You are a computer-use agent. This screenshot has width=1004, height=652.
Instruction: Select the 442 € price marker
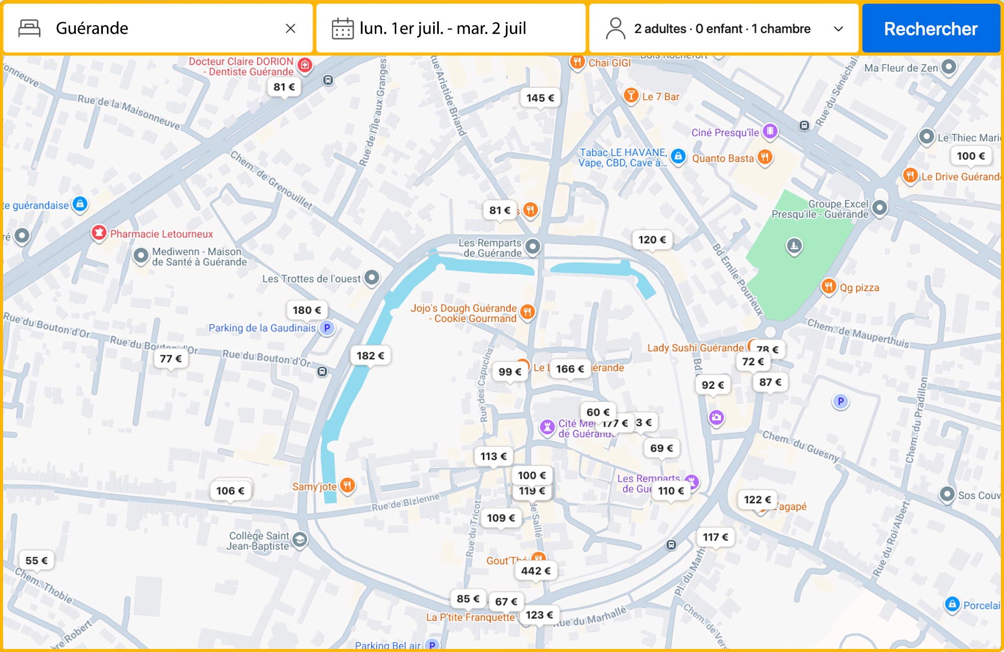[x=536, y=571]
